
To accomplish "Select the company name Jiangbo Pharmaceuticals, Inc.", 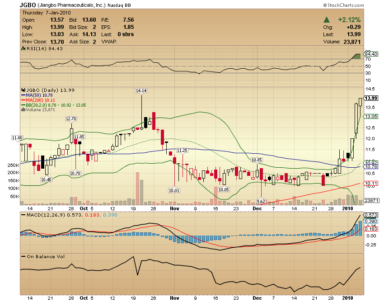I will click(71, 5).
